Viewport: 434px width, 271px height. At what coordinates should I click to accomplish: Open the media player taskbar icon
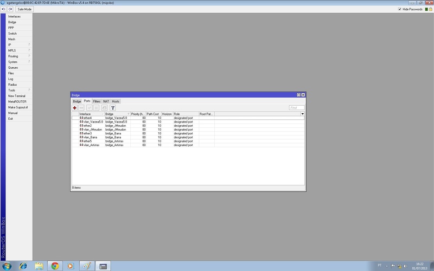71,266
